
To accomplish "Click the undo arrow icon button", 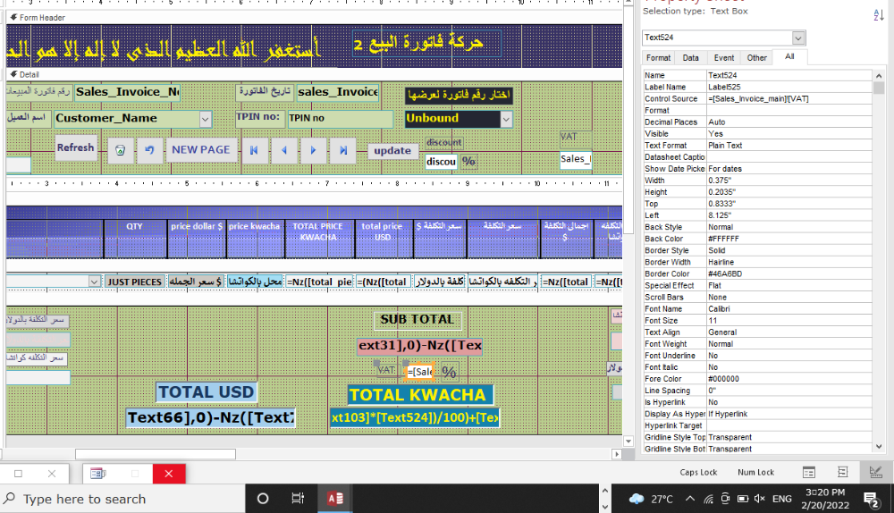I will point(149,150).
